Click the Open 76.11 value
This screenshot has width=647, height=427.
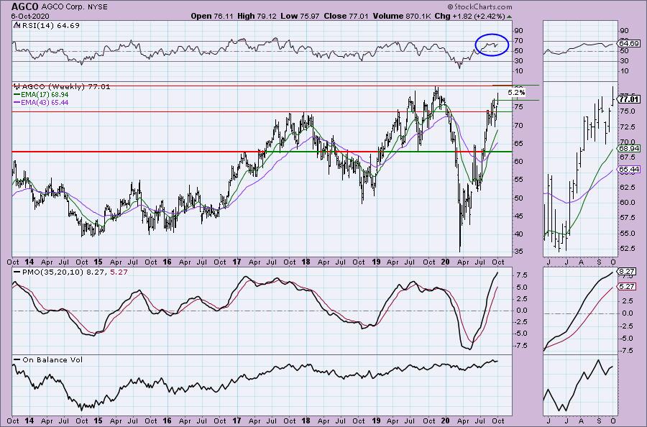[212, 16]
